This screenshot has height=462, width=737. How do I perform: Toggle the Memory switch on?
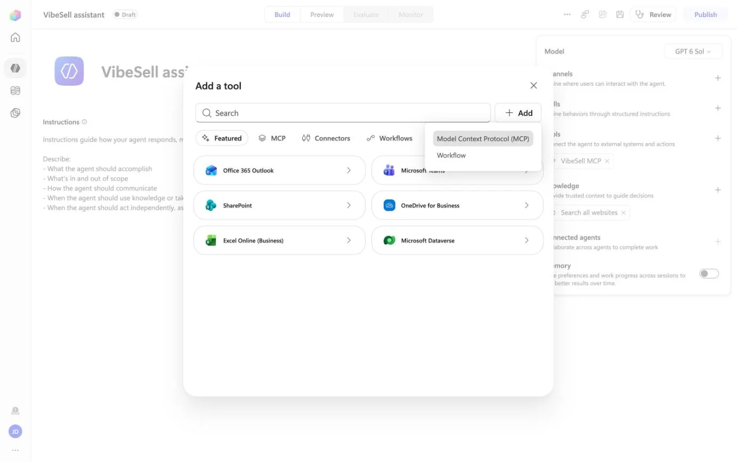709,274
